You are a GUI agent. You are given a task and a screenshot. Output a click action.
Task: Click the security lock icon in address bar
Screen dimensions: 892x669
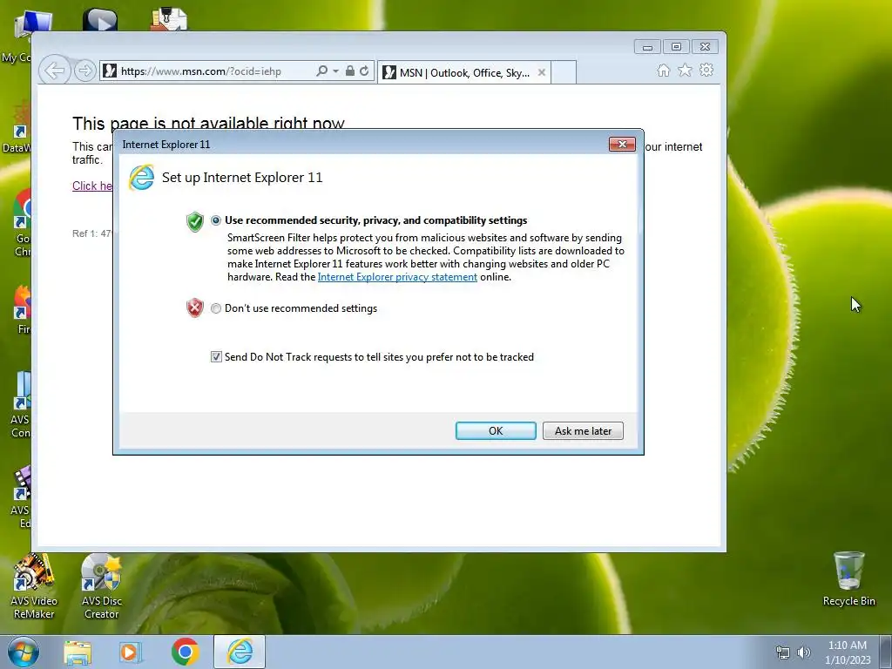pyautogui.click(x=350, y=71)
